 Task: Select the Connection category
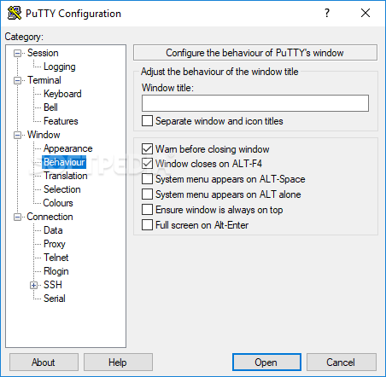pyautogui.click(x=50, y=217)
